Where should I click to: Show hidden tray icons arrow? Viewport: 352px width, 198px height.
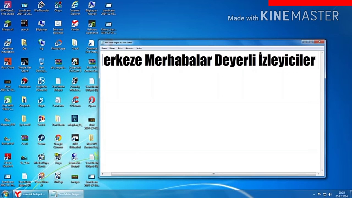pyautogui.click(x=314, y=194)
